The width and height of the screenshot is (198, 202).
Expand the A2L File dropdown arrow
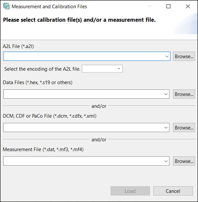167,56
